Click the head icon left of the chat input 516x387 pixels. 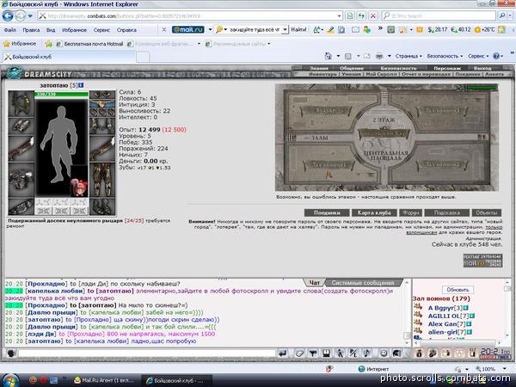tap(11, 353)
